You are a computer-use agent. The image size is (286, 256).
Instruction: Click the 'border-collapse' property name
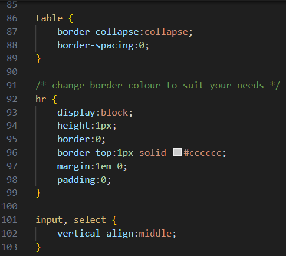pos(98,32)
